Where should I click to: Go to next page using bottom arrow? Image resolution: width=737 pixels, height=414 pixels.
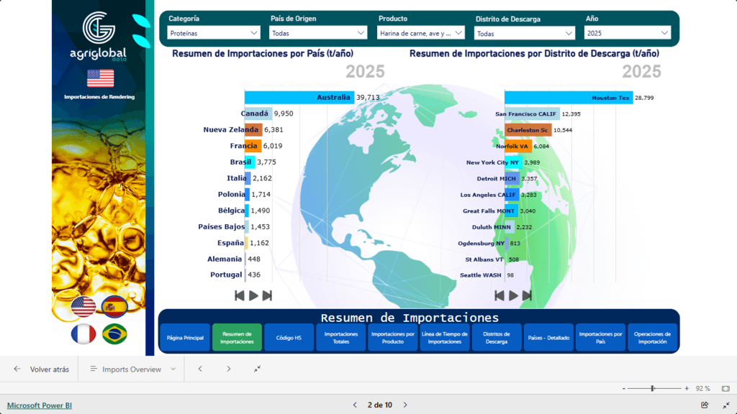405,405
